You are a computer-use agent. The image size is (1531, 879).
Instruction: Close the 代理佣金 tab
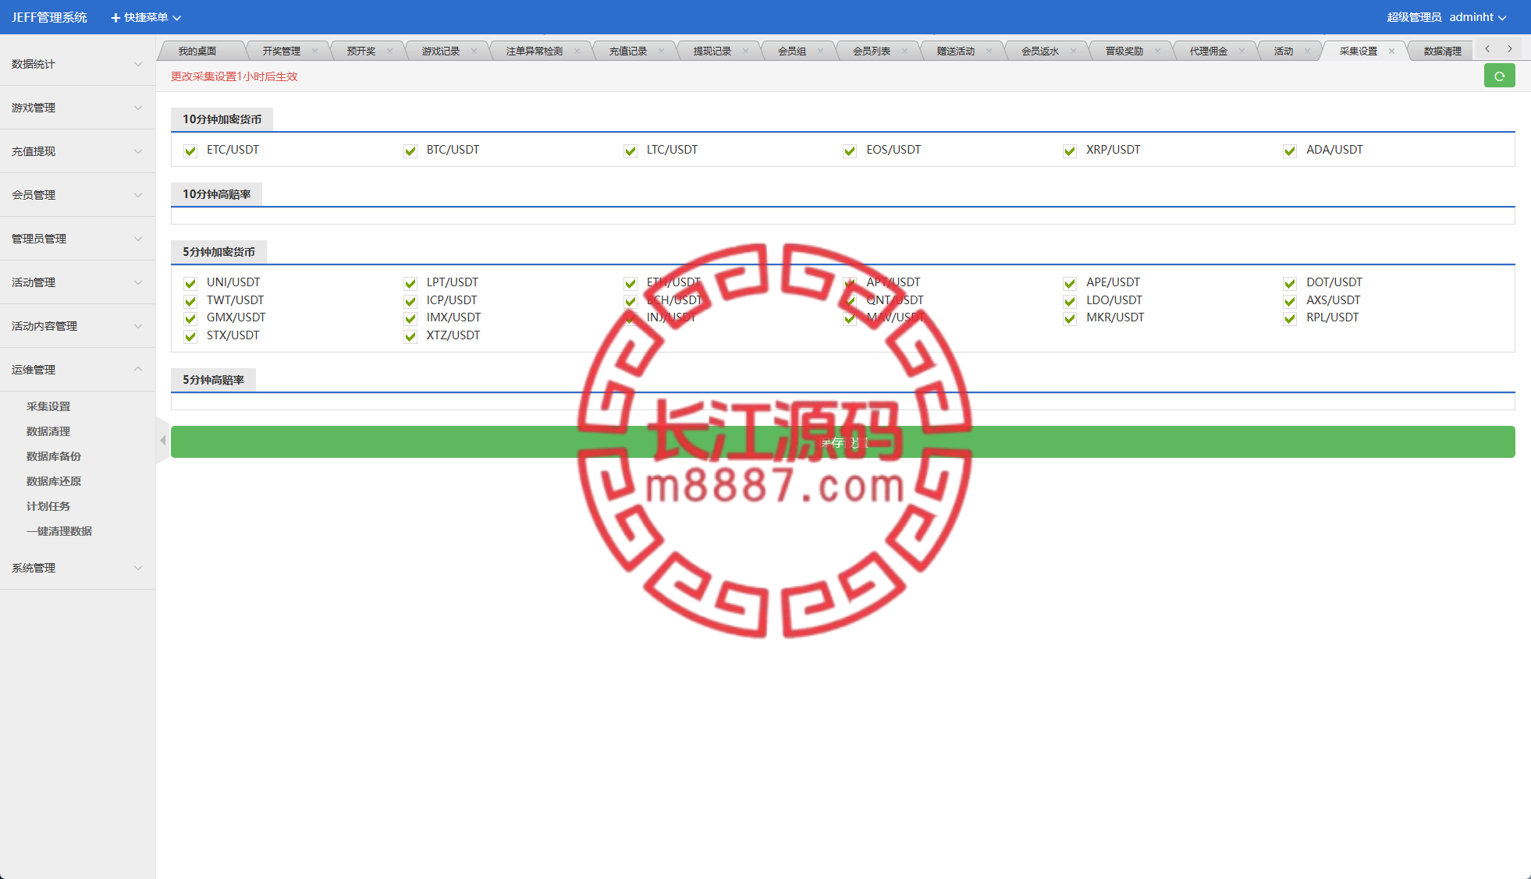(1241, 51)
